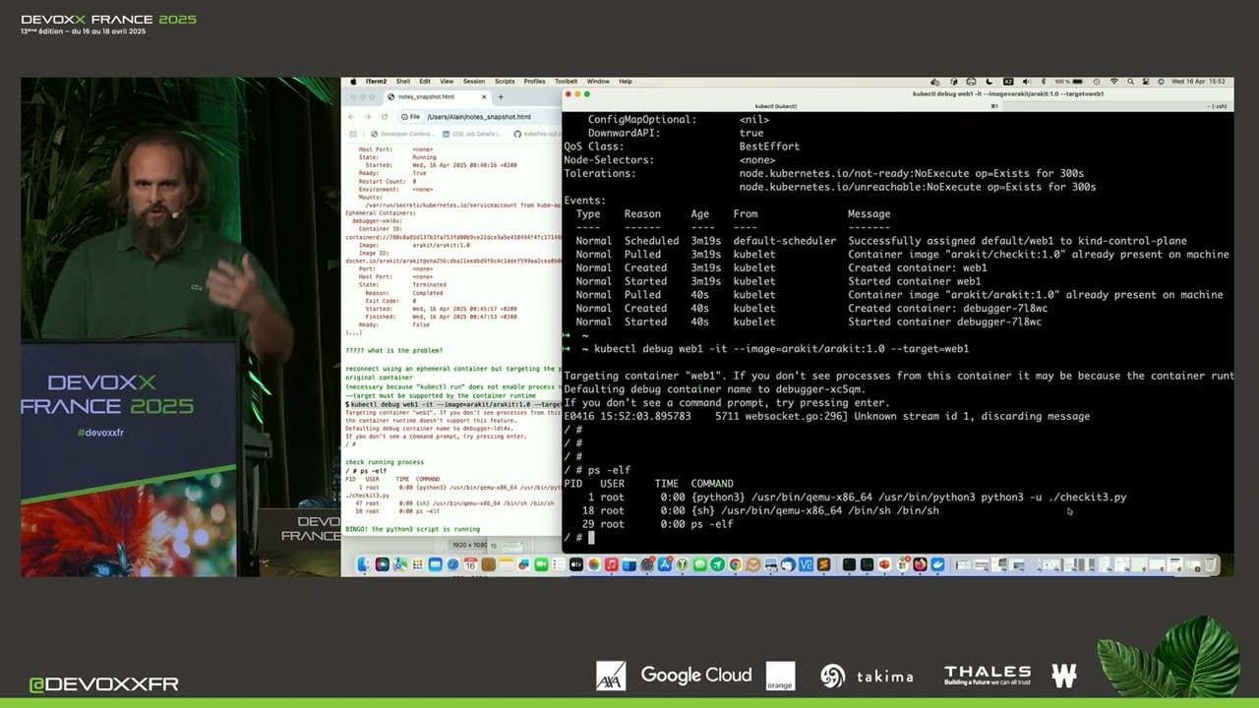Viewport: 1259px width, 708px height.
Task: Click 'check running process' heading in notes
Action: point(385,462)
